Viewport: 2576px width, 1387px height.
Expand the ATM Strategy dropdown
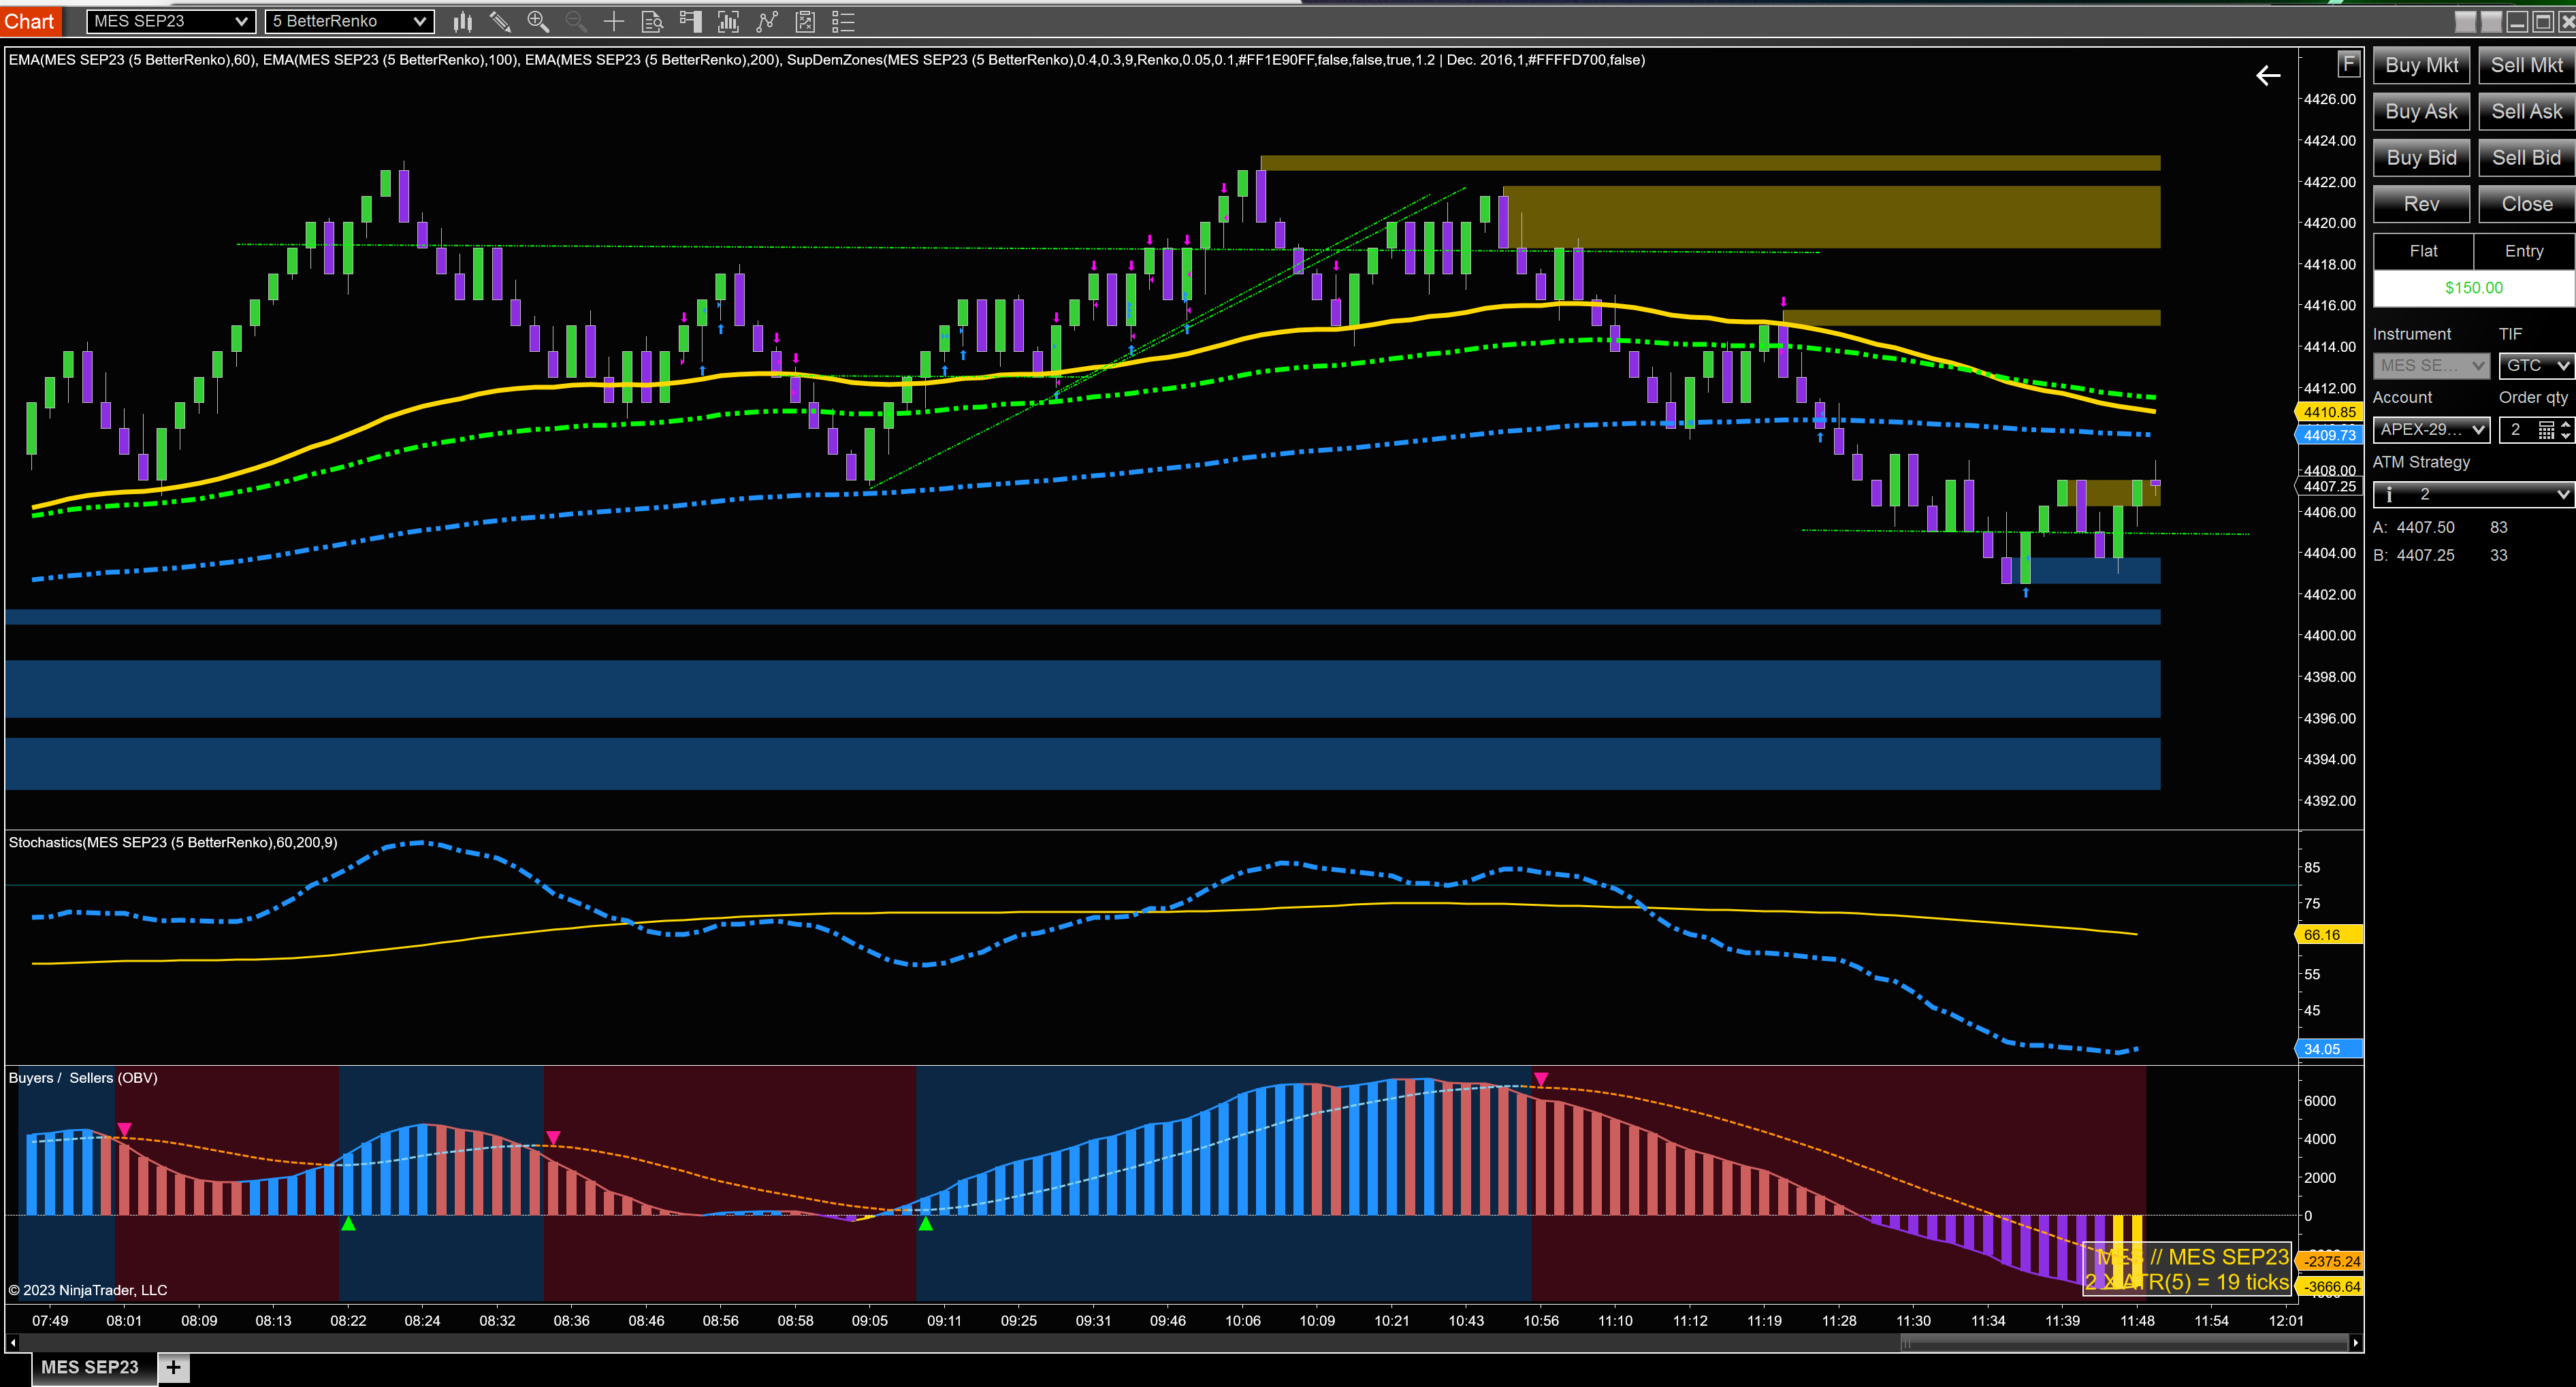2473,494
